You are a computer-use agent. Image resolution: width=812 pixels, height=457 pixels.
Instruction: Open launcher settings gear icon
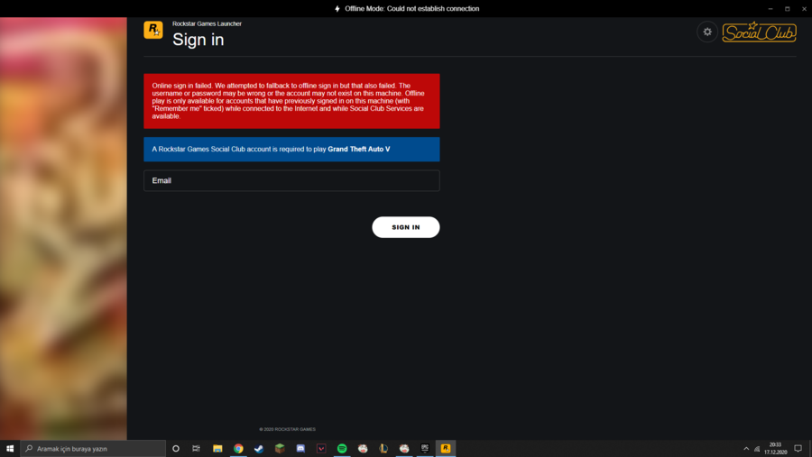pyautogui.click(x=706, y=32)
